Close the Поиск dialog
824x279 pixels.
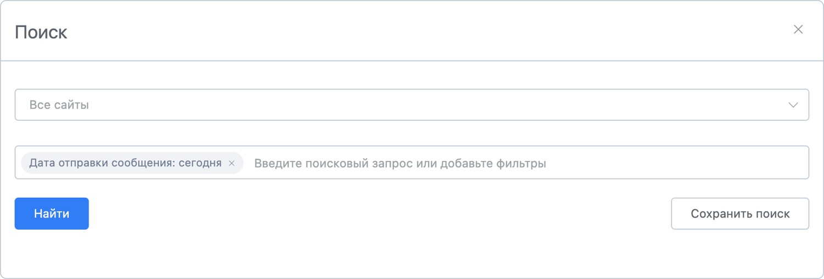click(798, 30)
